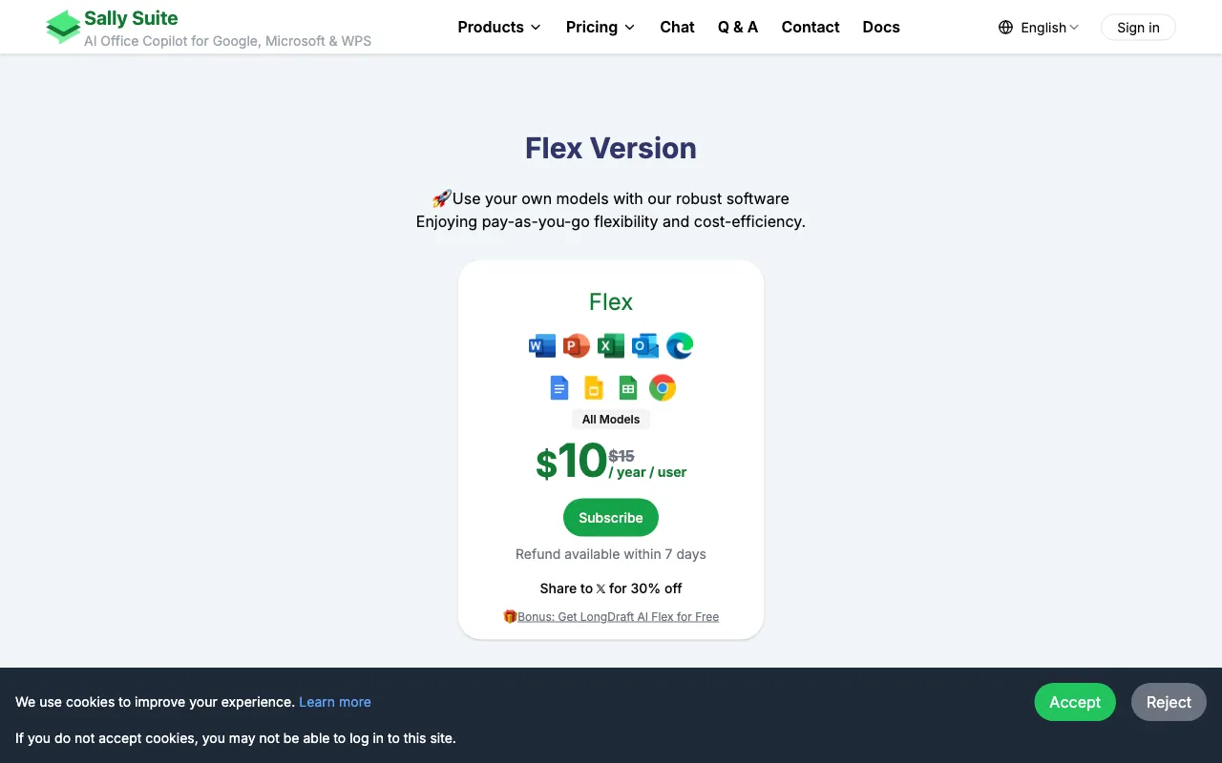Open the cookie Learn more link
Viewport: 1222px width, 763px height.
(x=335, y=702)
